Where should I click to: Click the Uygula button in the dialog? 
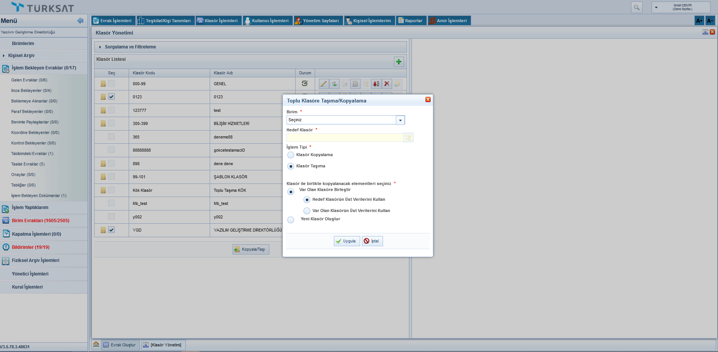[347, 241]
